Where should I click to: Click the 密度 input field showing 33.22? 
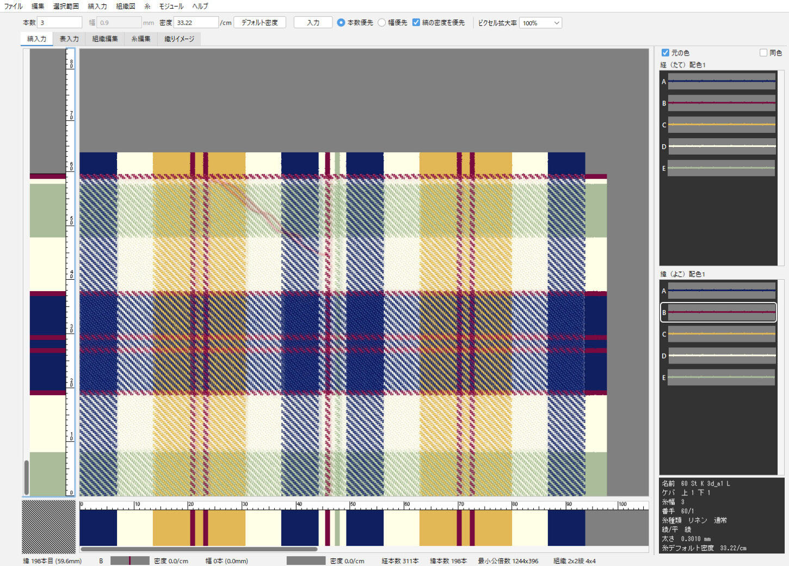tap(195, 23)
